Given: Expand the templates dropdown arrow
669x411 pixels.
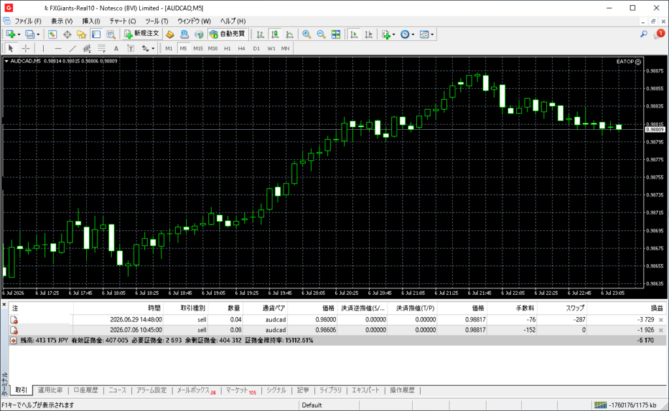Looking at the screenshot, I should pyautogui.click(x=432, y=35).
